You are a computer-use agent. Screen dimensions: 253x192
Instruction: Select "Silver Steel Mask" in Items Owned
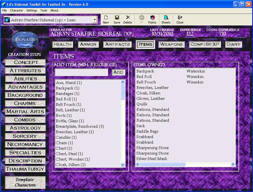(152, 159)
